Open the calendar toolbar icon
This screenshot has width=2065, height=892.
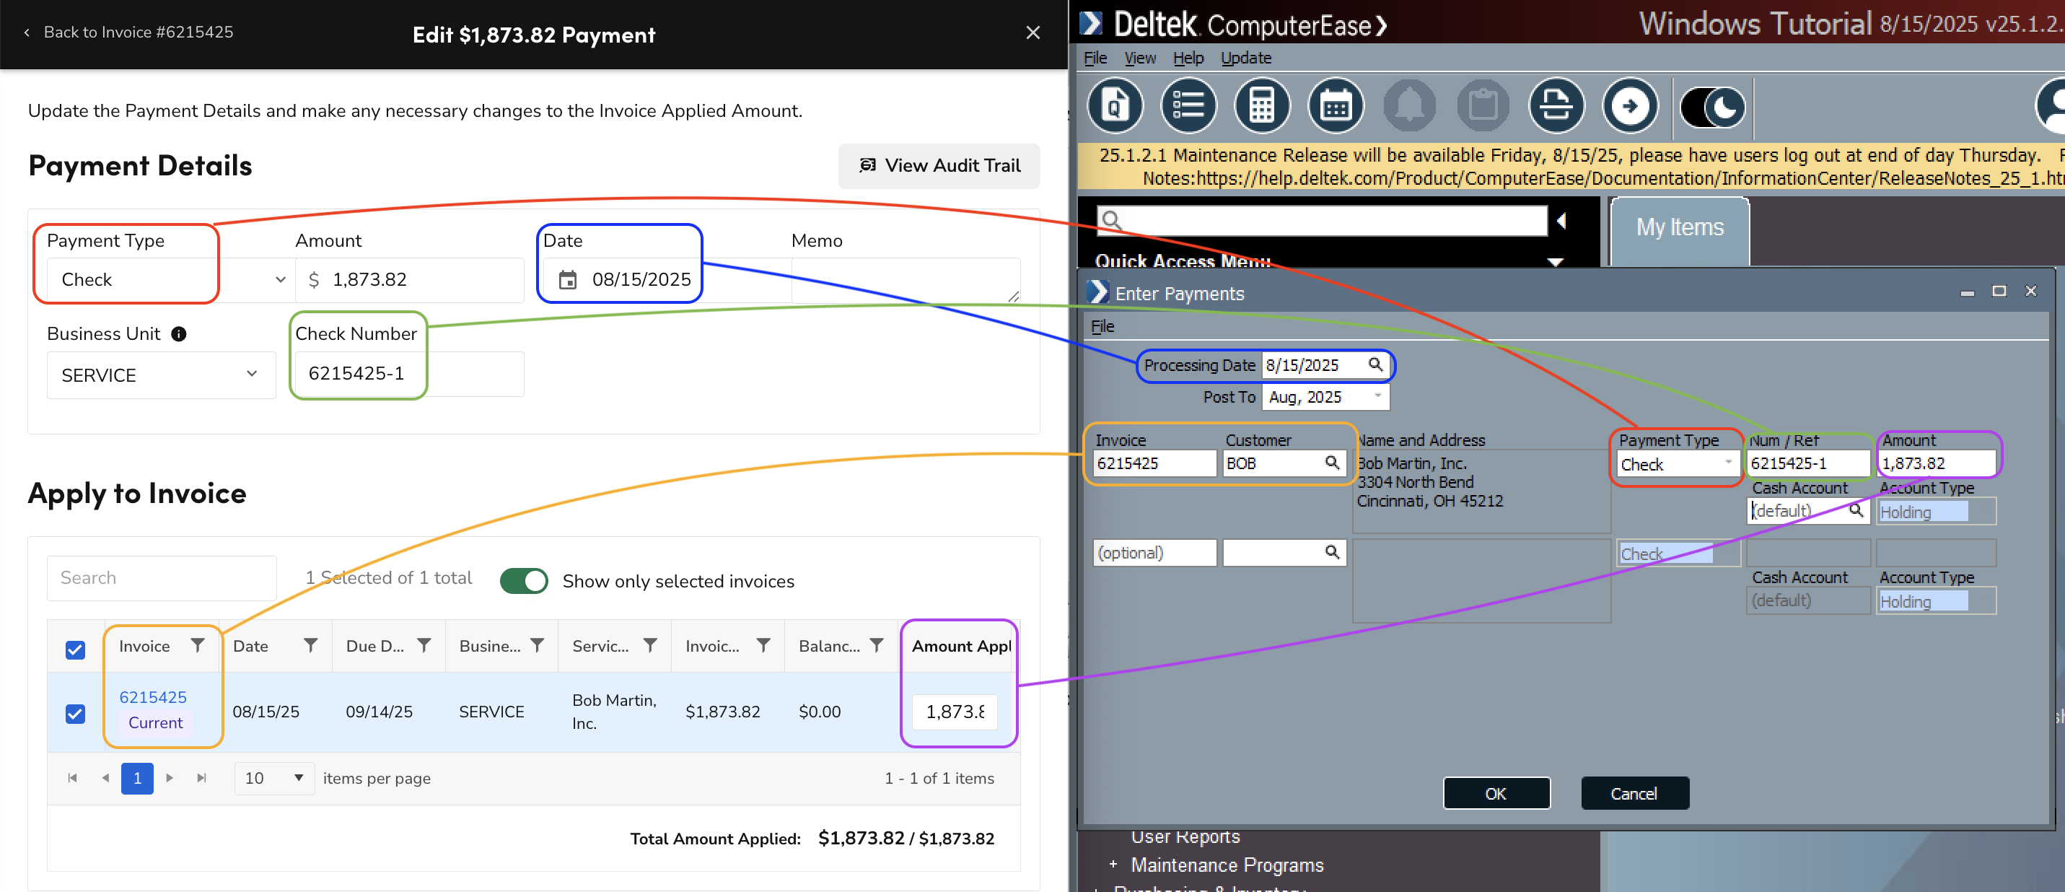tap(1336, 106)
